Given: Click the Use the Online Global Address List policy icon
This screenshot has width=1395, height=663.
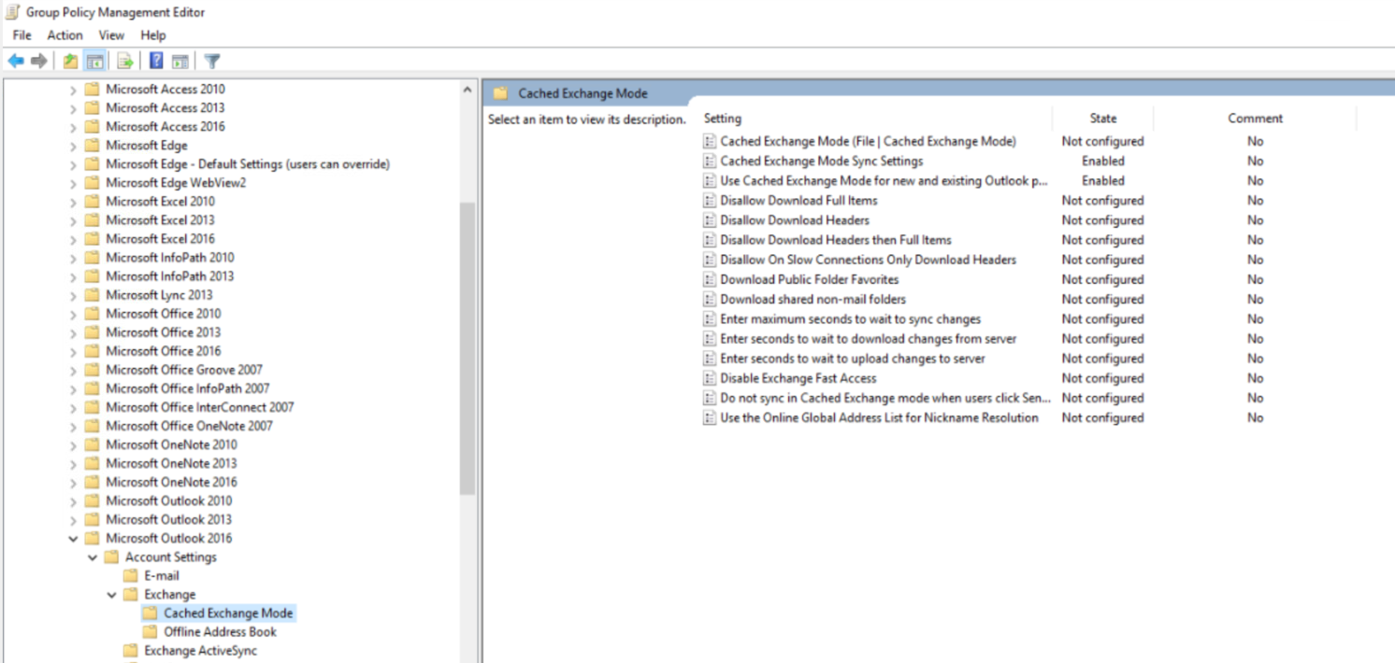Looking at the screenshot, I should [710, 418].
